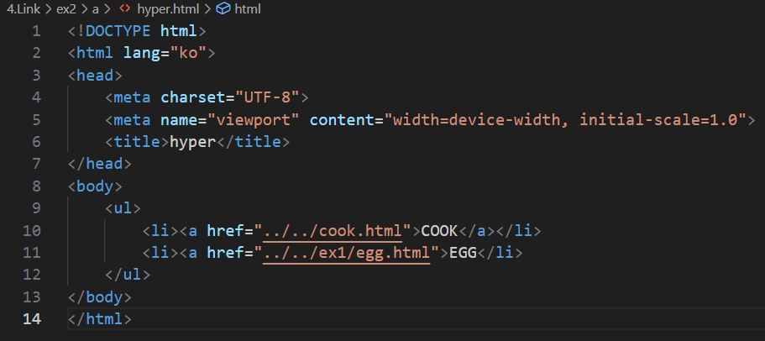Click line number 10 in gutter
Screen dimensions: 765x341
[32, 231]
